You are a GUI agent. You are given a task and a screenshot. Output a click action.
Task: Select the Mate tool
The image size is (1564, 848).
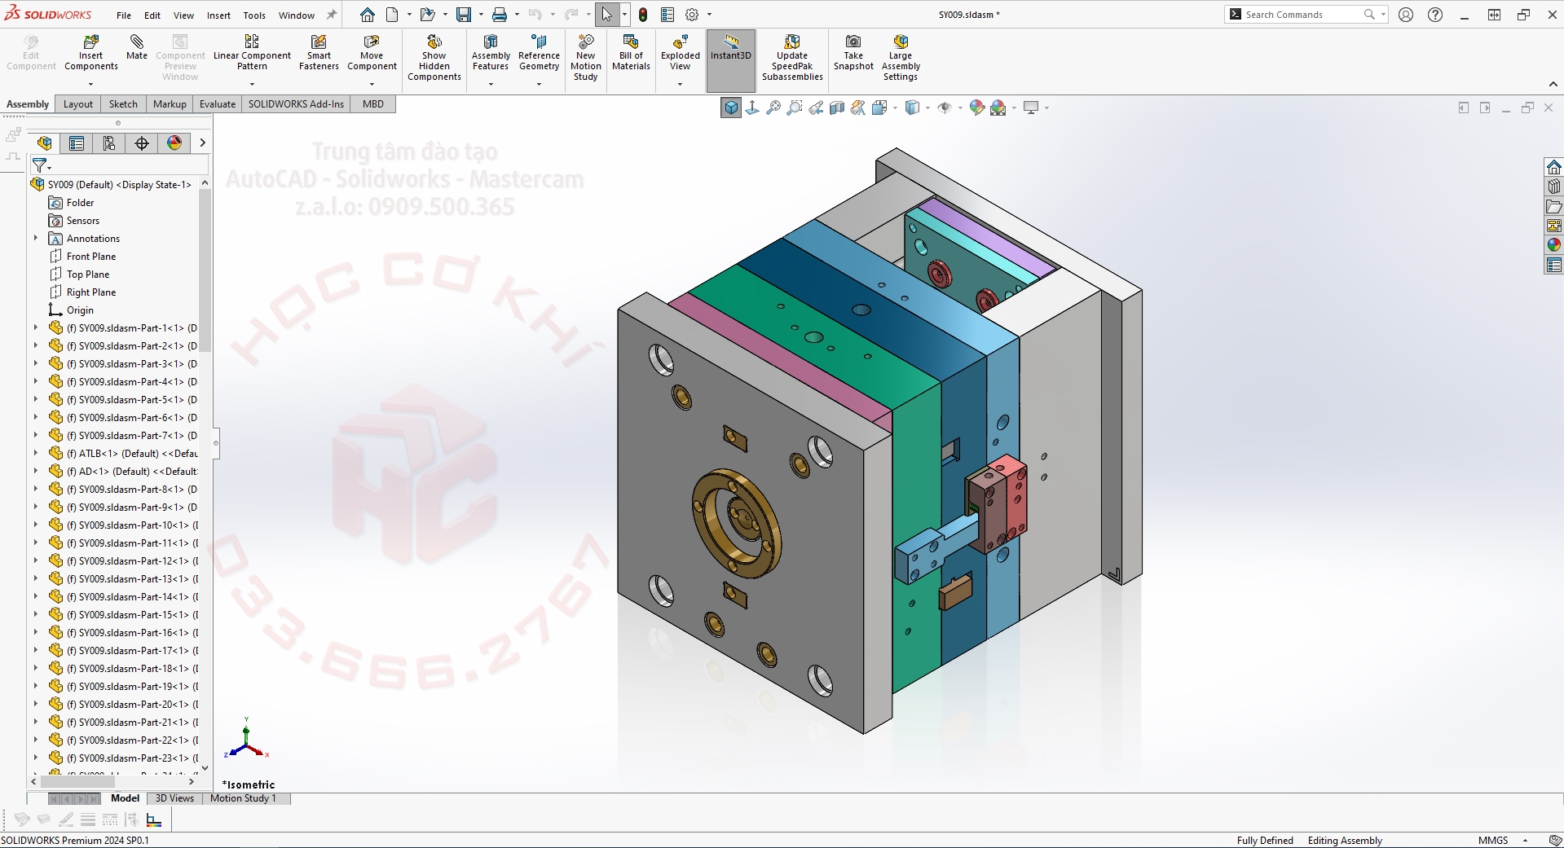click(137, 47)
